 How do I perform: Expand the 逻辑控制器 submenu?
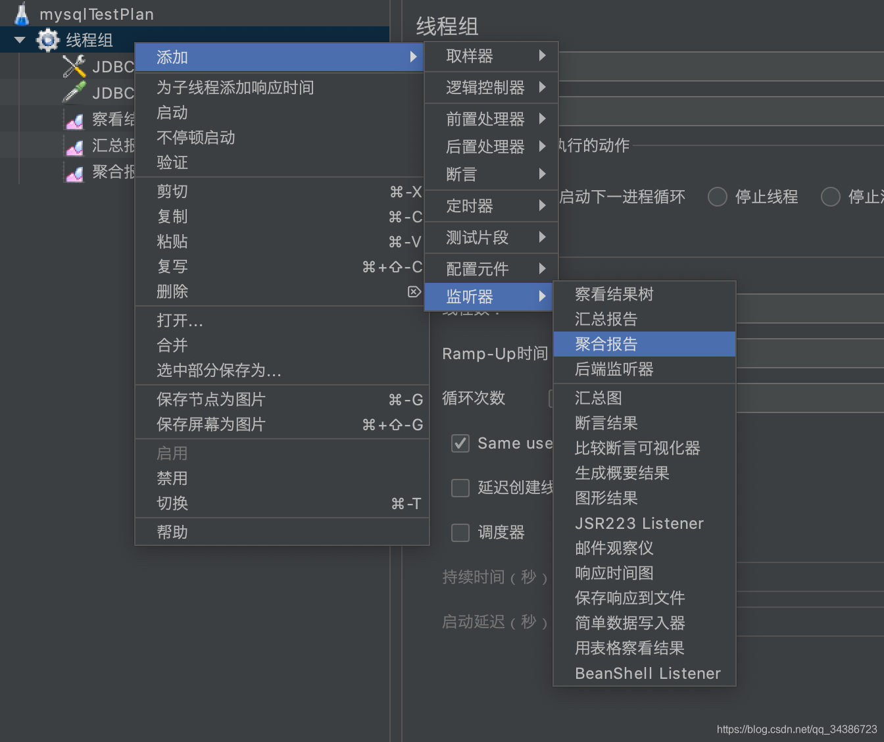point(491,87)
